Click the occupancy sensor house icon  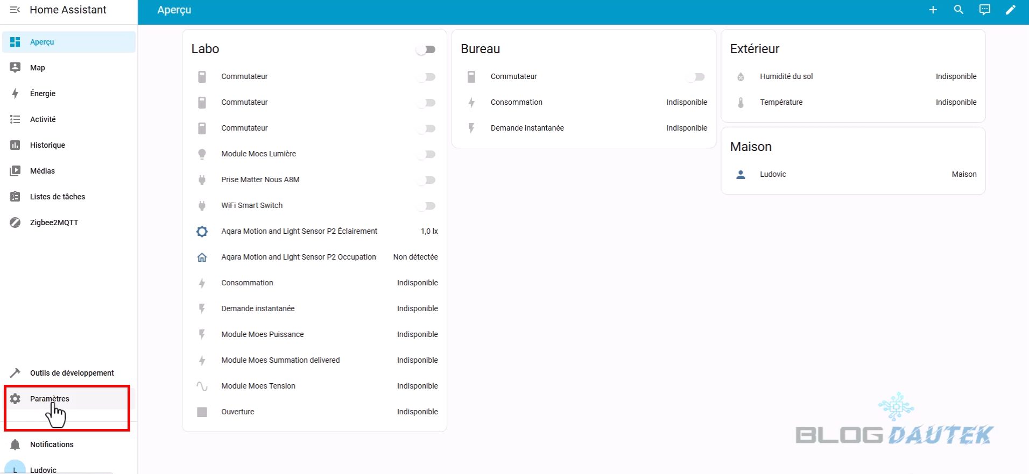(x=202, y=257)
